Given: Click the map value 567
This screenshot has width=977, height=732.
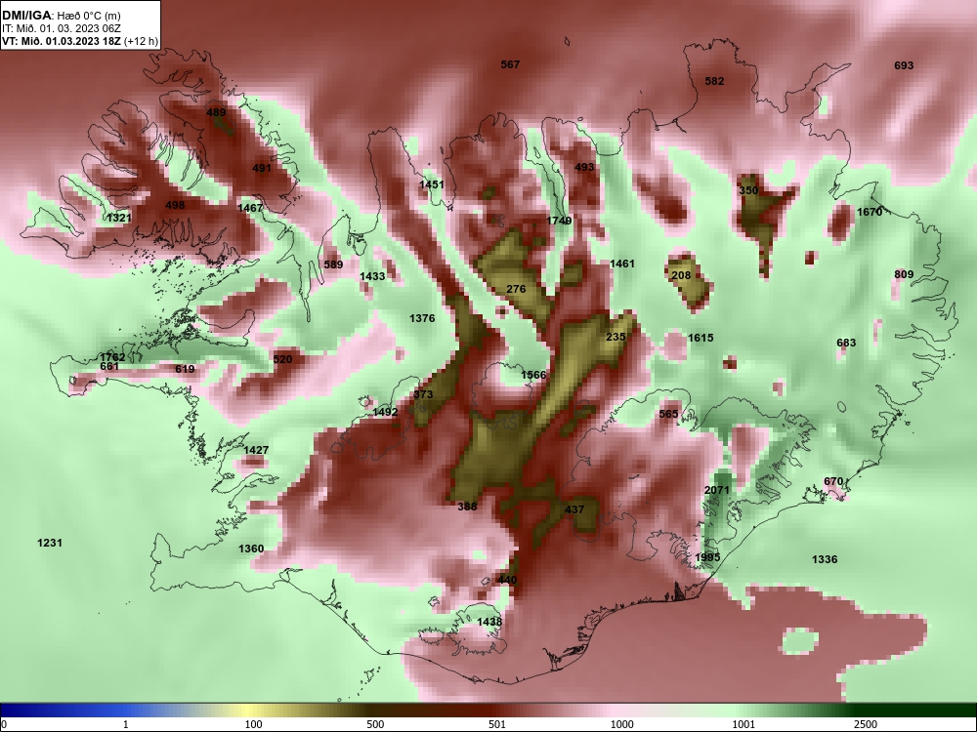Looking at the screenshot, I should pyautogui.click(x=510, y=64).
